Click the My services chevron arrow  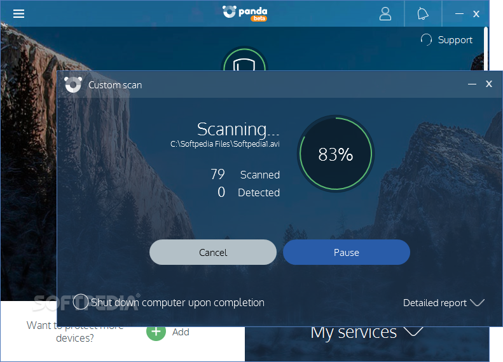pyautogui.click(x=413, y=332)
